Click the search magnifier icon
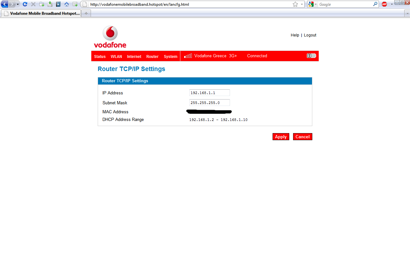This screenshot has height=256, width=410. [375, 4]
